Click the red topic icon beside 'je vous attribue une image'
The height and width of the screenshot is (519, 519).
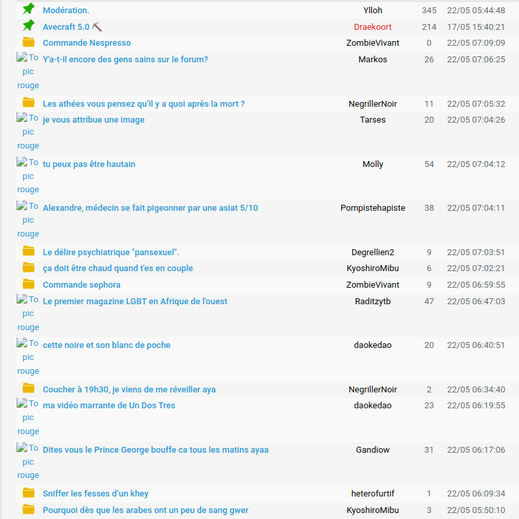click(x=28, y=132)
